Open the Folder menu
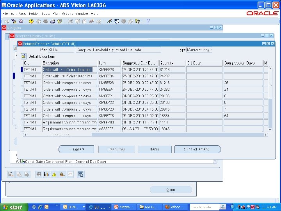 tap(34, 14)
